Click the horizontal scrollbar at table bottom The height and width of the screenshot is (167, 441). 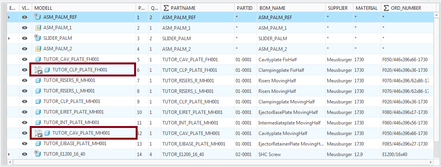click(219, 162)
